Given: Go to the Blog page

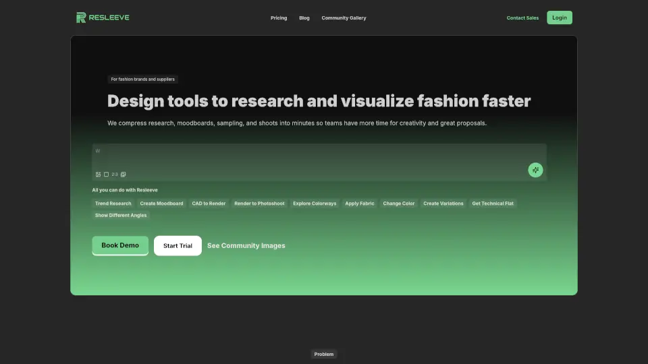Looking at the screenshot, I should coord(304,18).
